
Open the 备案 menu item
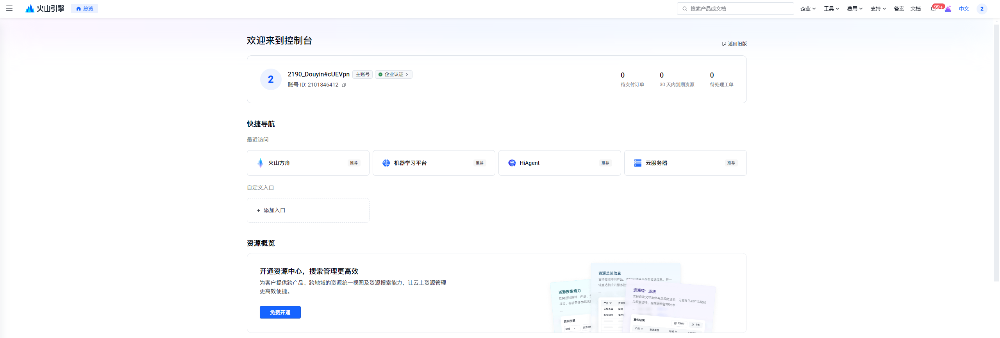coord(899,9)
